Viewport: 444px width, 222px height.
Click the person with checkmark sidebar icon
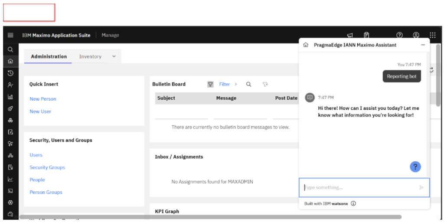pos(10,85)
